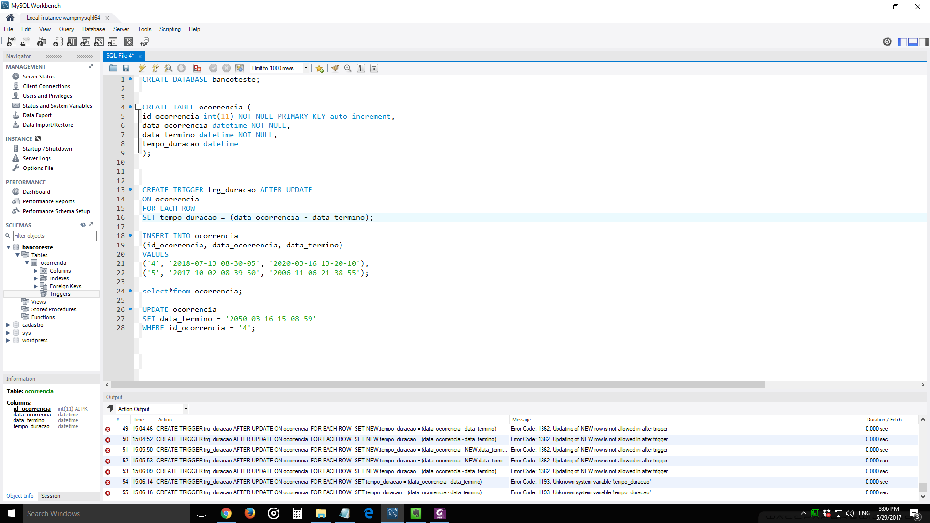This screenshot has width=930, height=523.
Task: Open the Query menu
Action: point(66,29)
